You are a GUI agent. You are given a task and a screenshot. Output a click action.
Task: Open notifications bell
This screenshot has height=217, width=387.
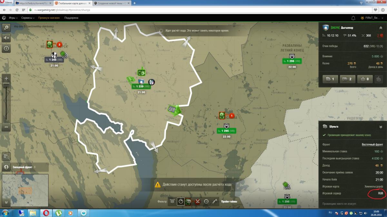pyautogui.click(x=353, y=18)
